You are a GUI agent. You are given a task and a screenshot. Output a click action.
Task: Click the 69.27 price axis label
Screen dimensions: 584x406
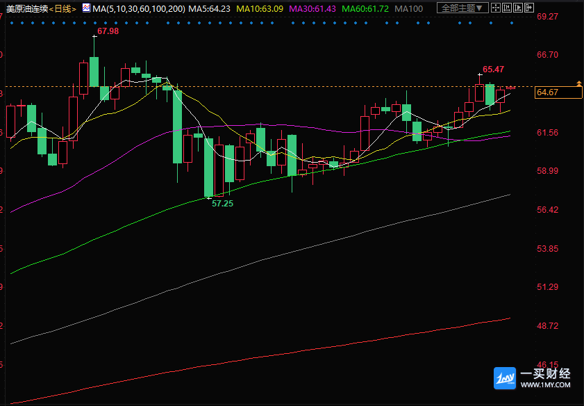coord(547,16)
